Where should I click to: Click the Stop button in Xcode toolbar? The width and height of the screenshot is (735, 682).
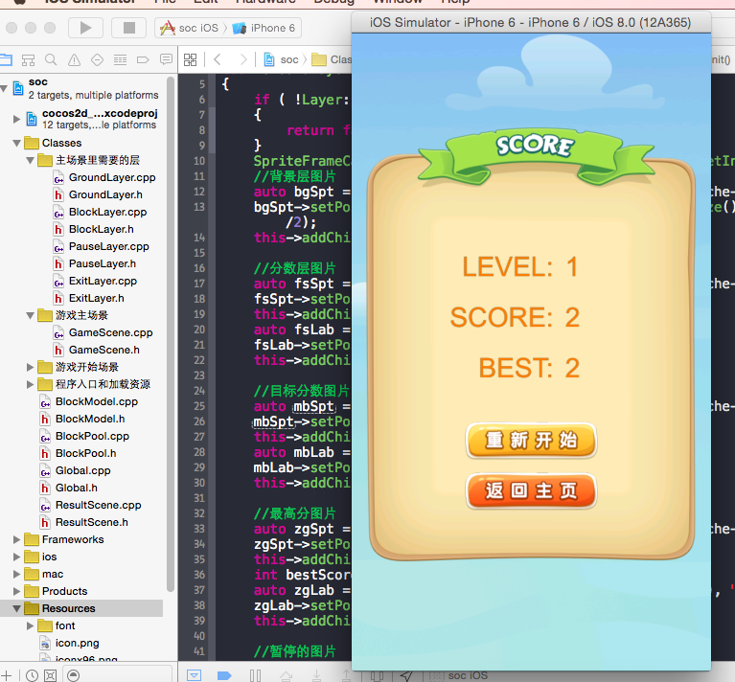pos(129,28)
